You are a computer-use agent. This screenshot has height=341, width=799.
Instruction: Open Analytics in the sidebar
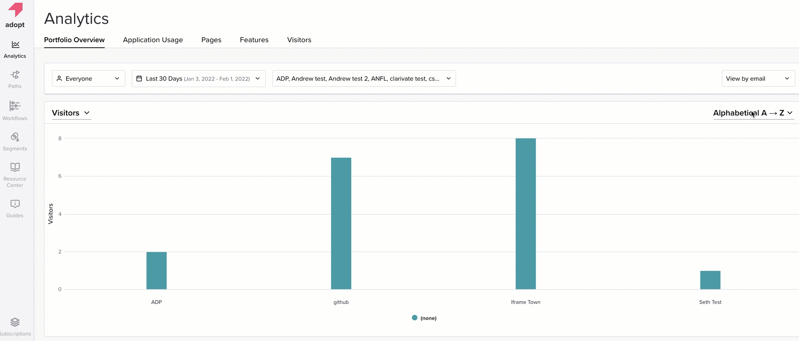pos(15,49)
